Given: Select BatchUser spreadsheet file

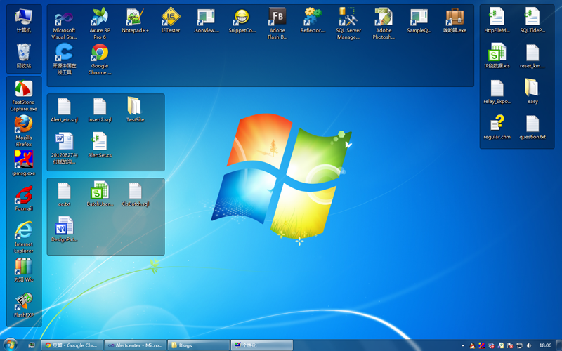Looking at the screenshot, I should pos(100,194).
